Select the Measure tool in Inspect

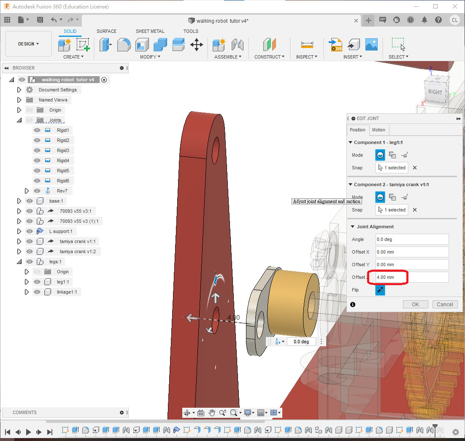click(307, 45)
